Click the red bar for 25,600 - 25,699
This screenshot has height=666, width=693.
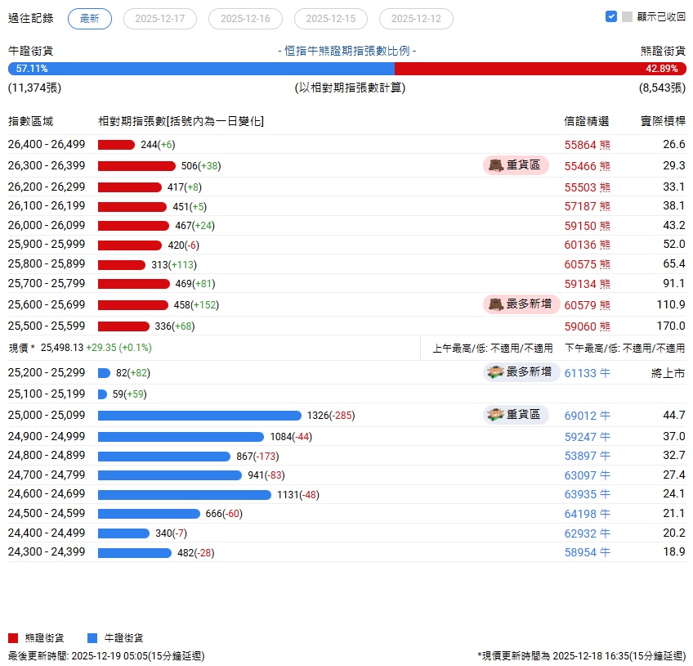tap(133, 305)
